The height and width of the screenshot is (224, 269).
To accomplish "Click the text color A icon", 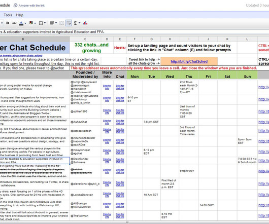I will click(21, 23).
